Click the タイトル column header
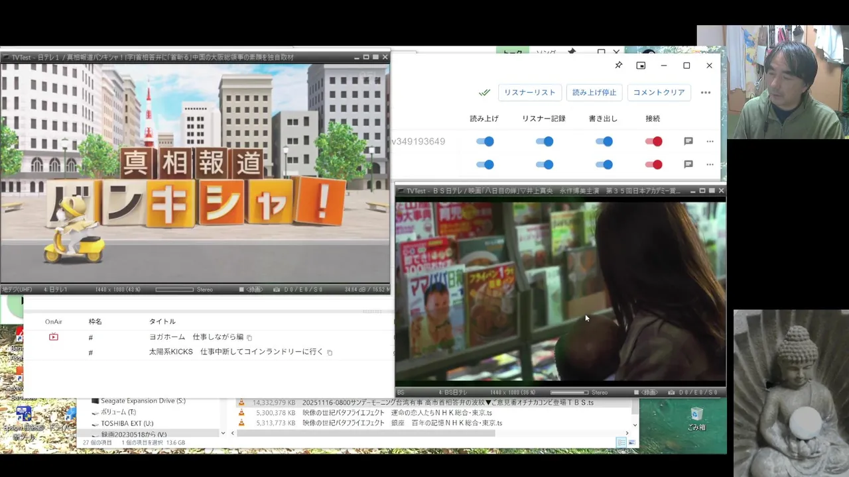 click(163, 321)
